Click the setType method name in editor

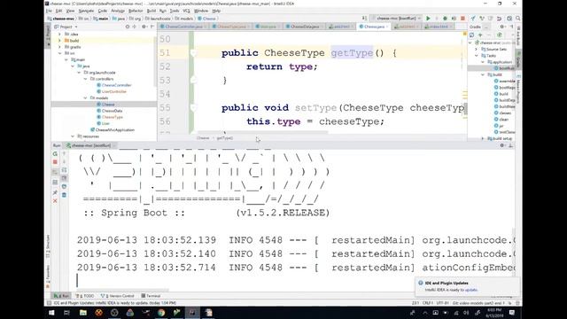[315, 108]
